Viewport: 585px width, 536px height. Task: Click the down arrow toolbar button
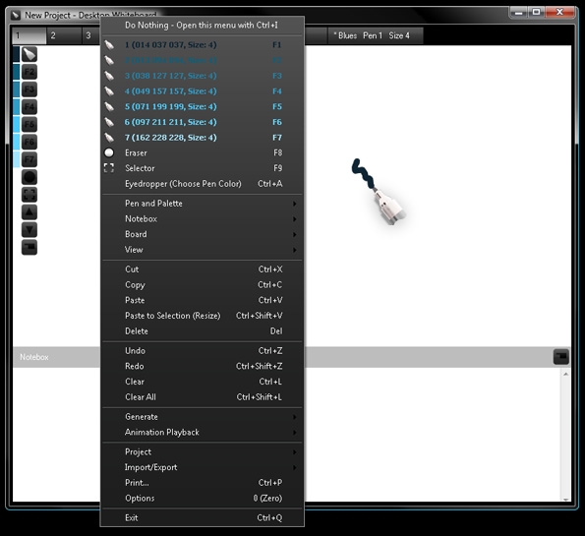[29, 229]
